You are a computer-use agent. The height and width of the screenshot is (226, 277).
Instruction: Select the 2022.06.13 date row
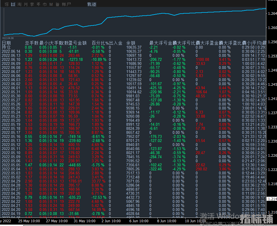pyautogui.click(x=11, y=56)
